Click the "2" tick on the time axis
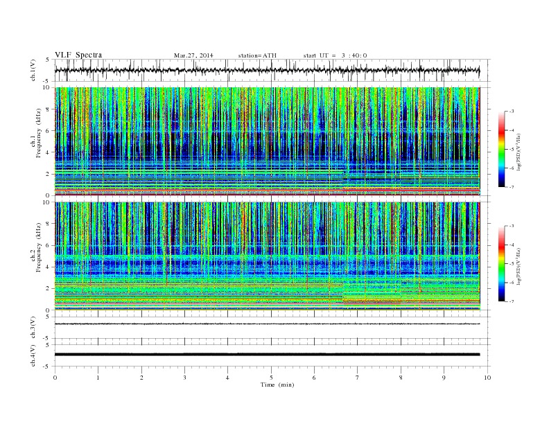Image resolution: width=549 pixels, height=424 pixels. (141, 378)
